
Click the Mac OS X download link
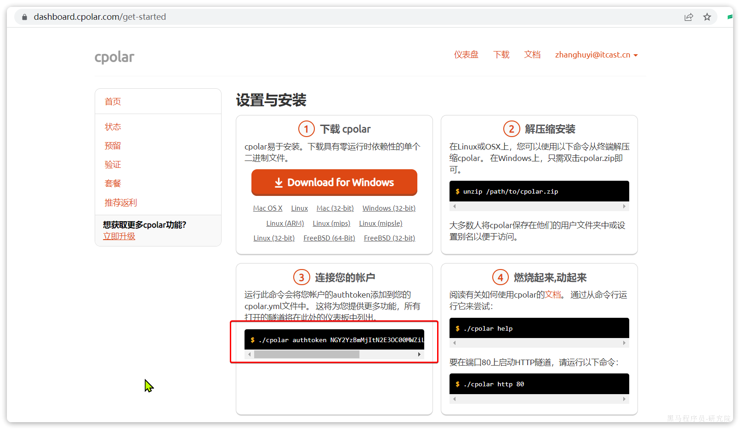[x=268, y=208]
